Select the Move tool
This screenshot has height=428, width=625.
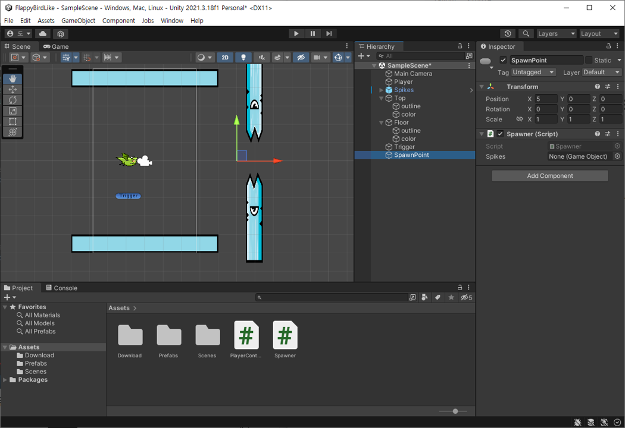12,90
